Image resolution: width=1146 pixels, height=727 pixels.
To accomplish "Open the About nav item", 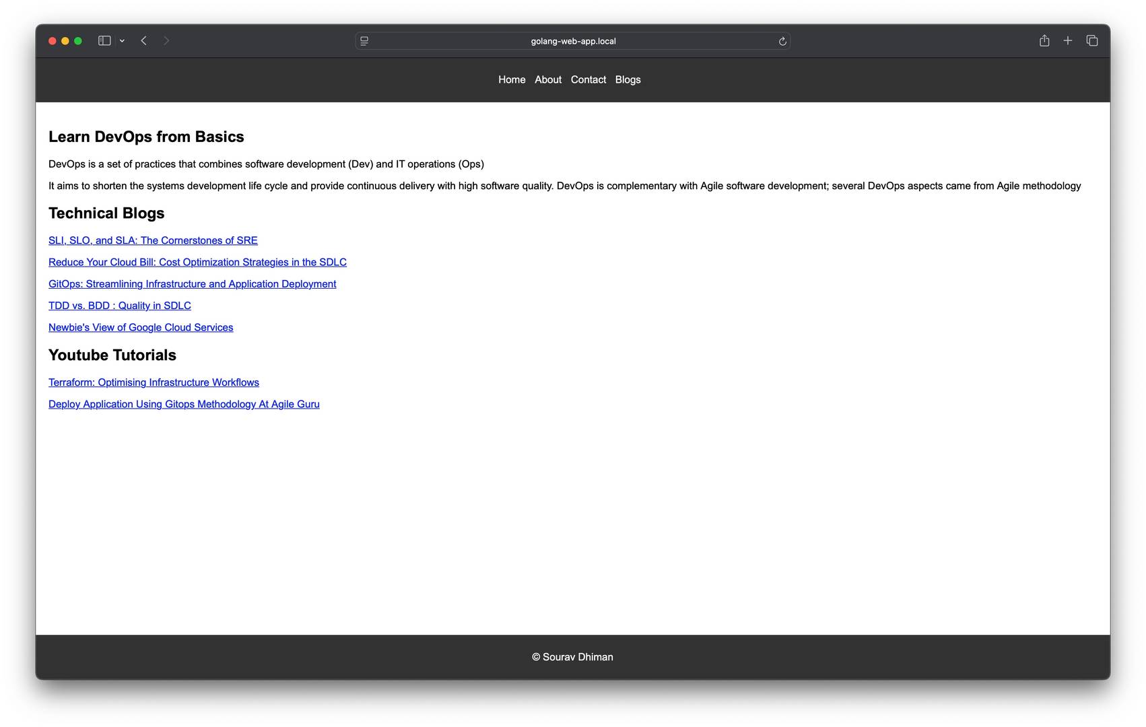I will (x=548, y=79).
